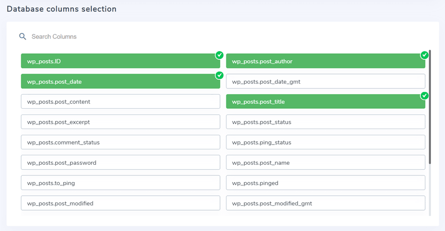Click the columns list vertical scrollbar
445x231 pixels.
430,107
